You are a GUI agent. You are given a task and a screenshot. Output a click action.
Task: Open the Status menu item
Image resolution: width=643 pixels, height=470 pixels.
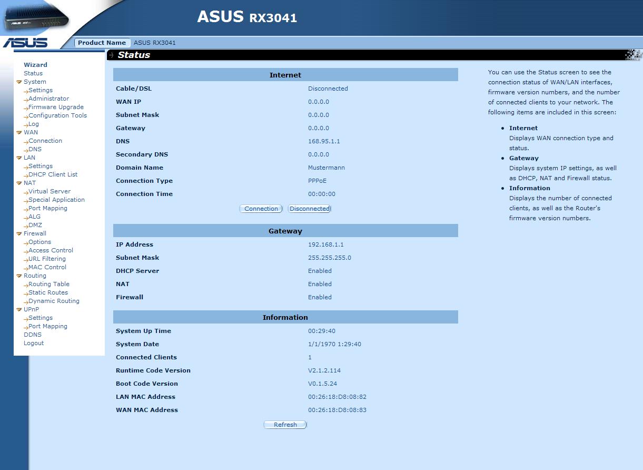[x=33, y=73]
